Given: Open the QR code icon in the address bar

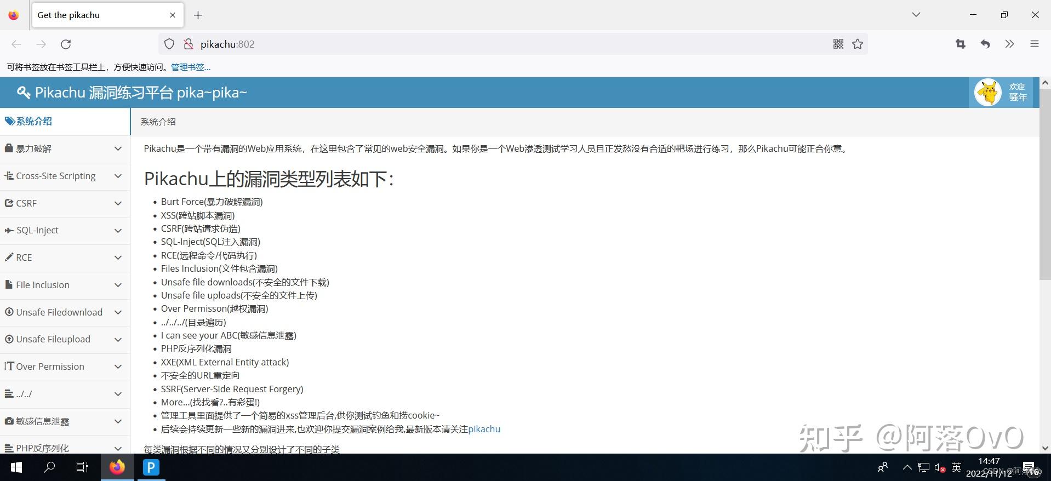Looking at the screenshot, I should point(838,44).
